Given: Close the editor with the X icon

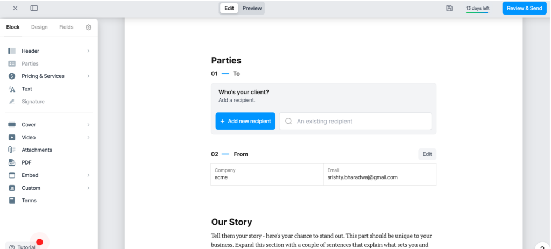Looking at the screenshot, I should tap(15, 8).
